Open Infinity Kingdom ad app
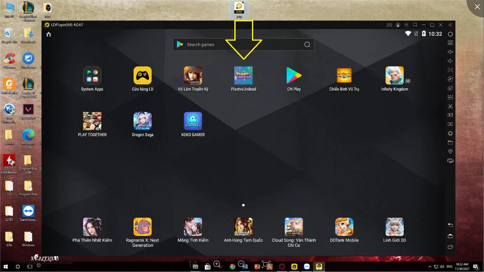 click(x=395, y=79)
